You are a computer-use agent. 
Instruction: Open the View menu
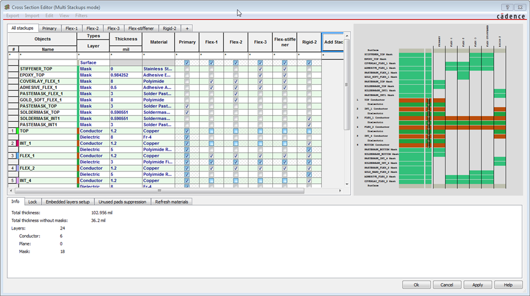tap(64, 16)
